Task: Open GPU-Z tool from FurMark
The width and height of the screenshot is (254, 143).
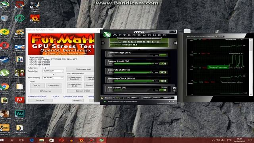Action: coord(37,85)
